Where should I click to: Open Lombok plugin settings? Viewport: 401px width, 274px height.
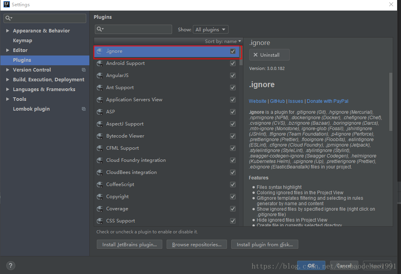pyautogui.click(x=31, y=109)
